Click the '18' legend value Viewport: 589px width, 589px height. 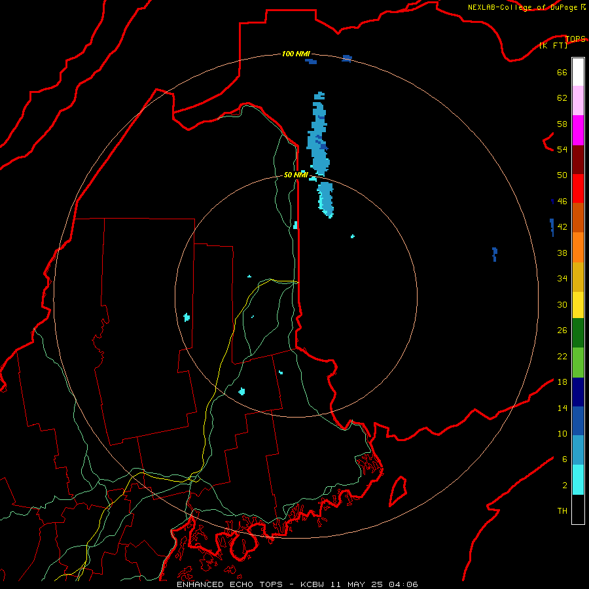pos(562,382)
